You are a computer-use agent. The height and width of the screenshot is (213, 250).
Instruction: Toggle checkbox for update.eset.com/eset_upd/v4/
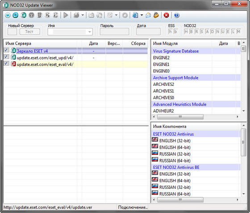[x=6, y=57]
